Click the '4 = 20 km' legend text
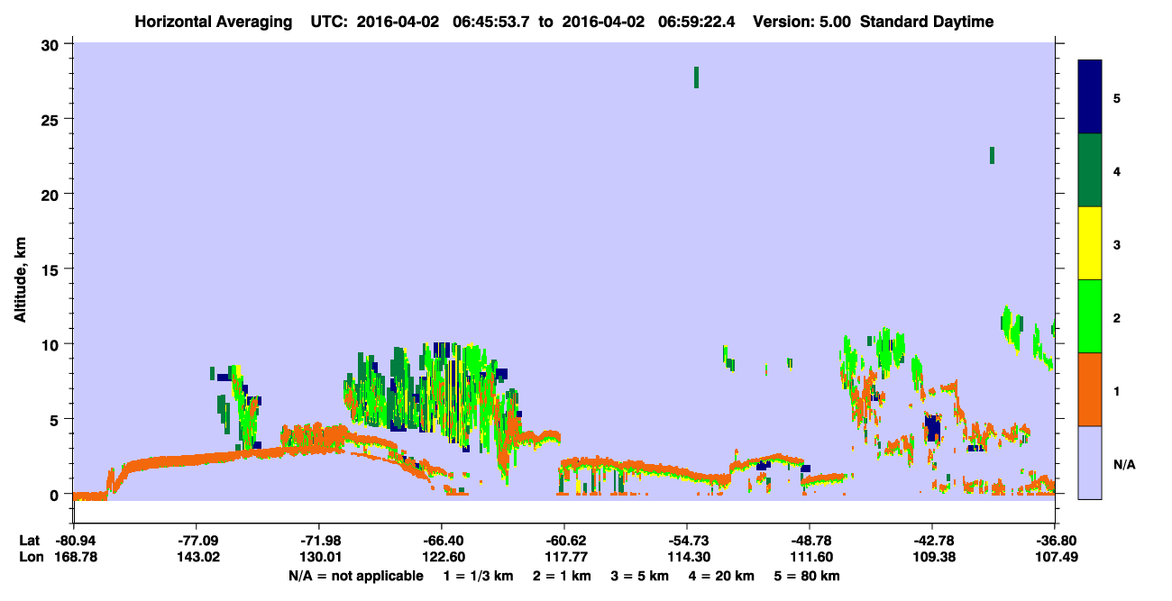The image size is (1172, 601). click(x=721, y=576)
